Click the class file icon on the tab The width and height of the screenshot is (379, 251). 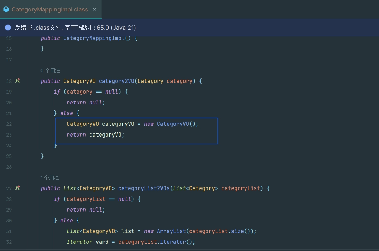point(6,10)
